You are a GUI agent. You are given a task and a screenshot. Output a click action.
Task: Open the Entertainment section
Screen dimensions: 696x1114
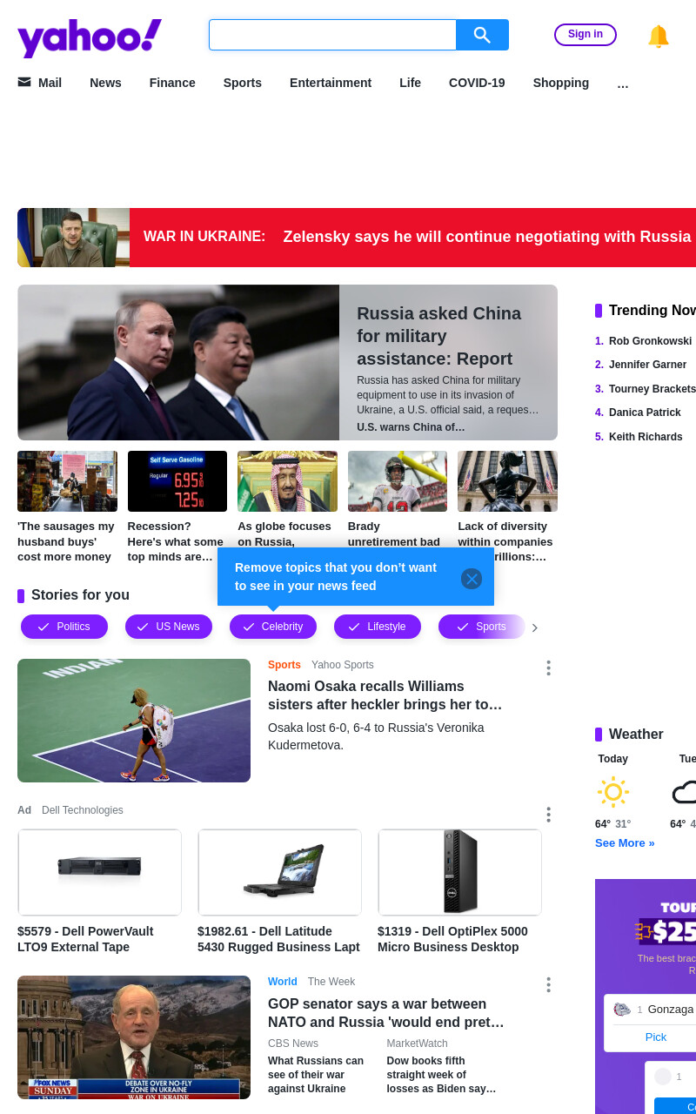click(x=331, y=83)
